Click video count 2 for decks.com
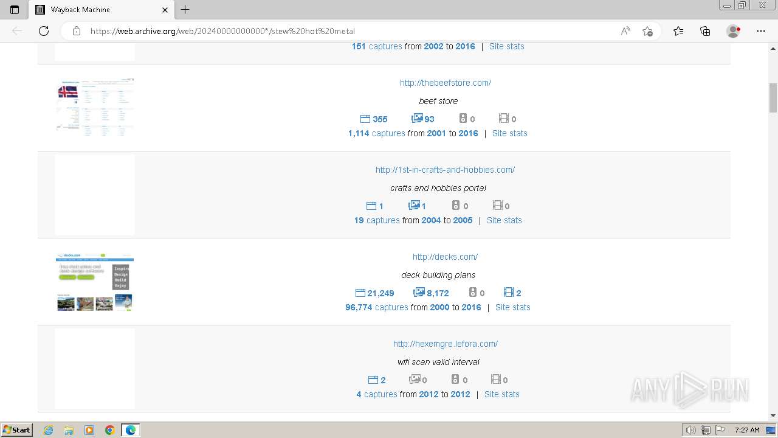Image resolution: width=778 pixels, height=438 pixels. pos(512,293)
